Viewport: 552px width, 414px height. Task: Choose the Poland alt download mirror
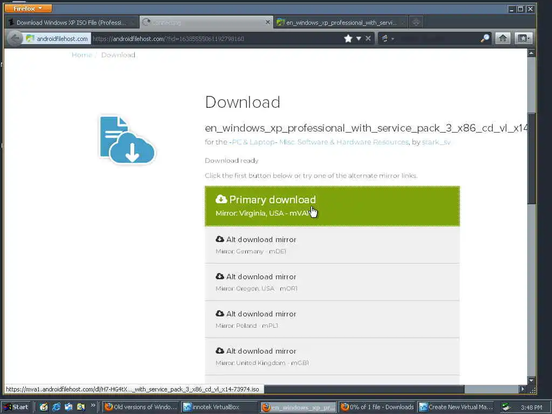(x=332, y=319)
